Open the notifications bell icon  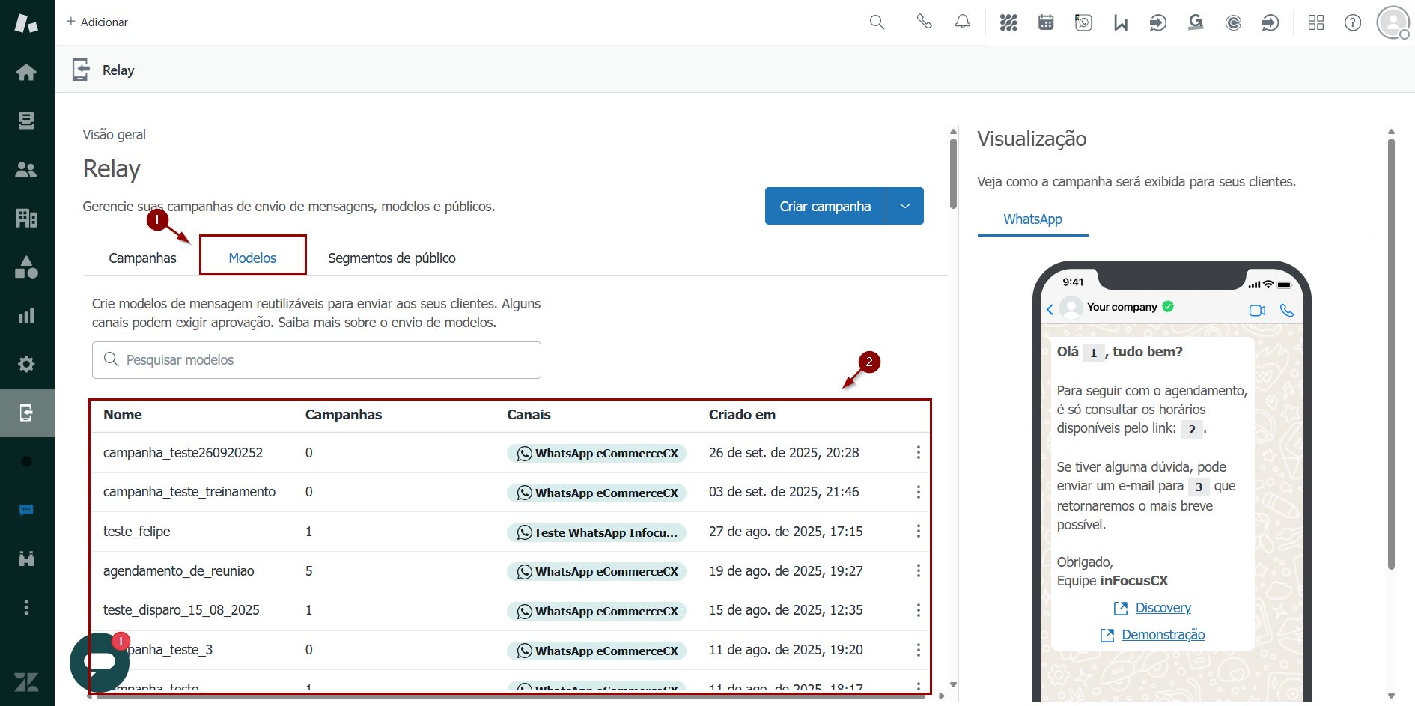click(x=963, y=22)
